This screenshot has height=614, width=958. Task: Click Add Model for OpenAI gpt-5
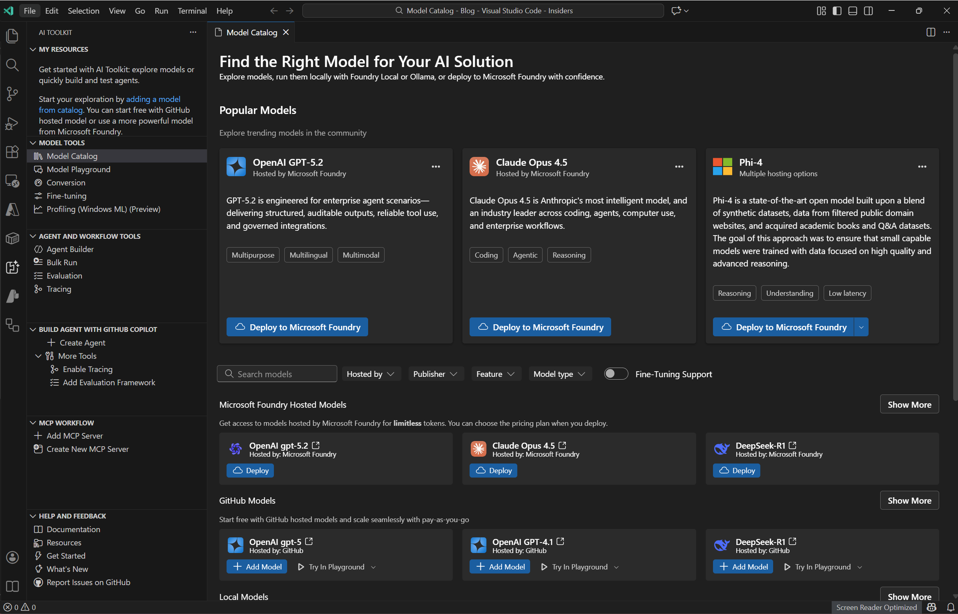(x=257, y=567)
